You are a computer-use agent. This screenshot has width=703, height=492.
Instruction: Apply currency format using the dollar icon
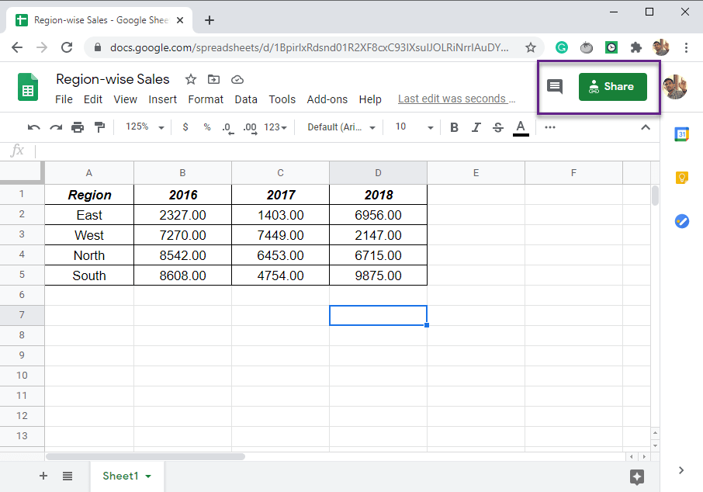click(x=185, y=127)
